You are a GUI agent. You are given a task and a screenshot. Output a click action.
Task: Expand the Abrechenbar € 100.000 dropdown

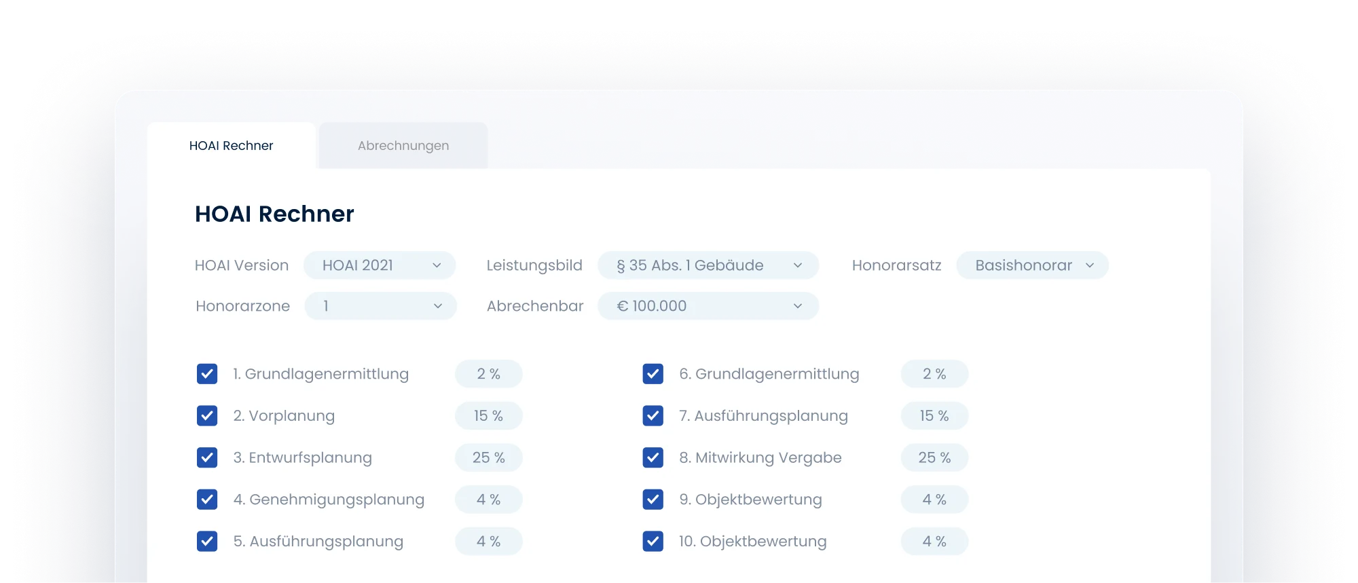pos(708,306)
